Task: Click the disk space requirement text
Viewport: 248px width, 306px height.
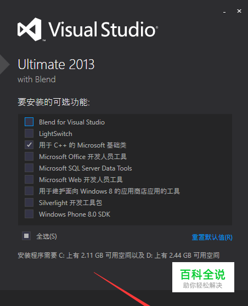Action: (x=119, y=255)
